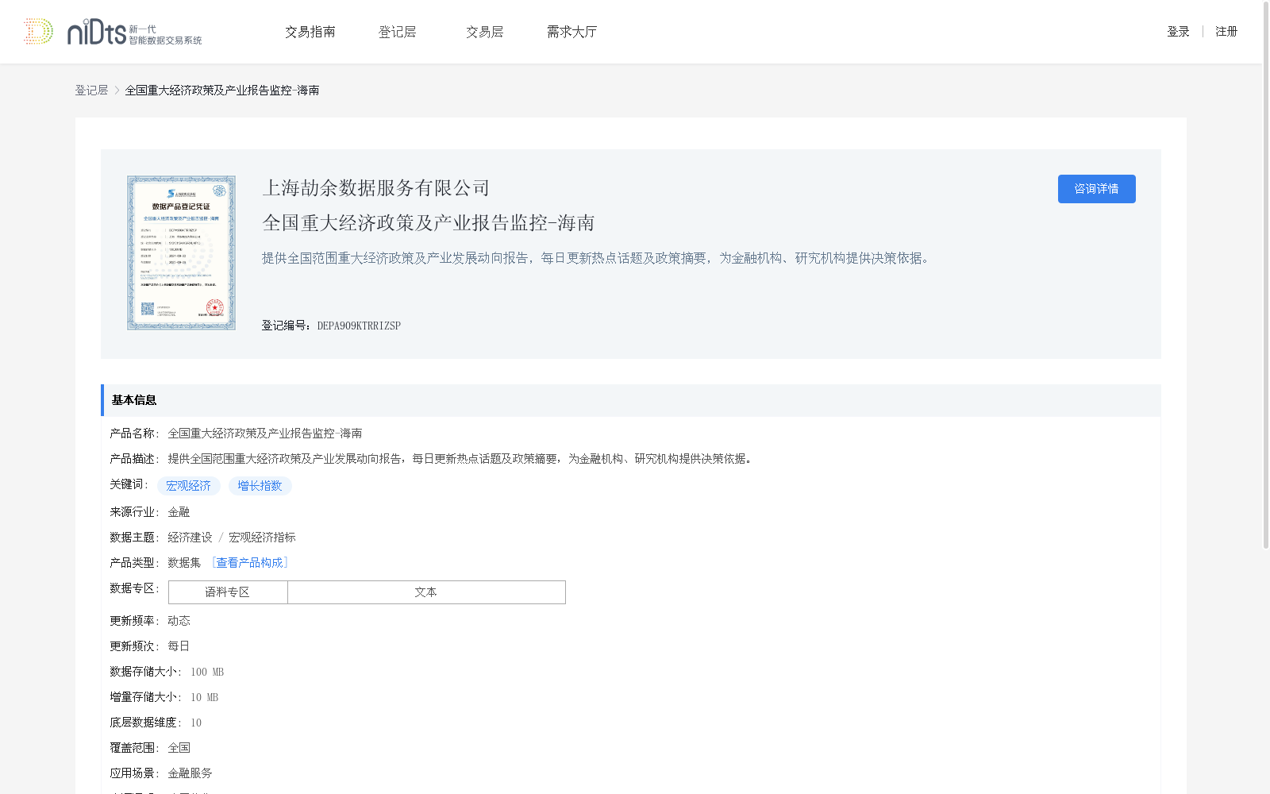Click the product summary description in the card

click(x=598, y=258)
